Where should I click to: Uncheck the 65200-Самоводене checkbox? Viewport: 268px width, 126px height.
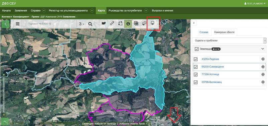click(196, 67)
